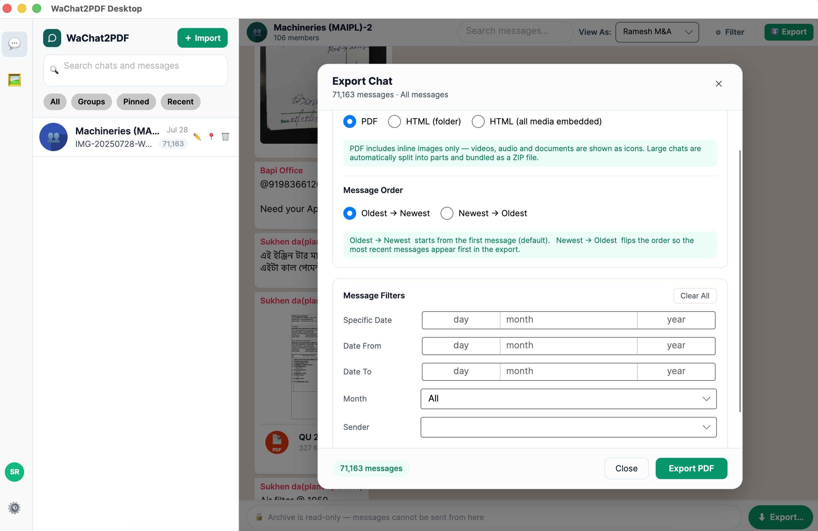Open the media gallery sidebar icon
The height and width of the screenshot is (531, 818).
point(14,80)
